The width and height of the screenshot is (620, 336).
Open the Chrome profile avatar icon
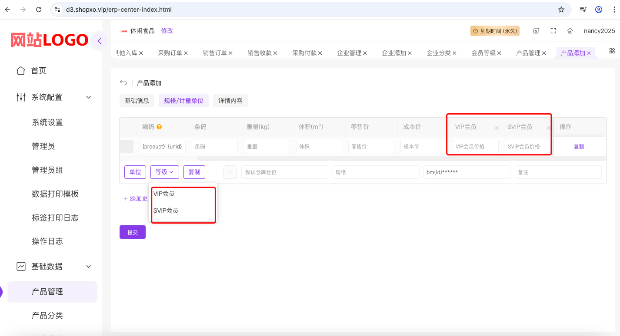click(x=599, y=10)
